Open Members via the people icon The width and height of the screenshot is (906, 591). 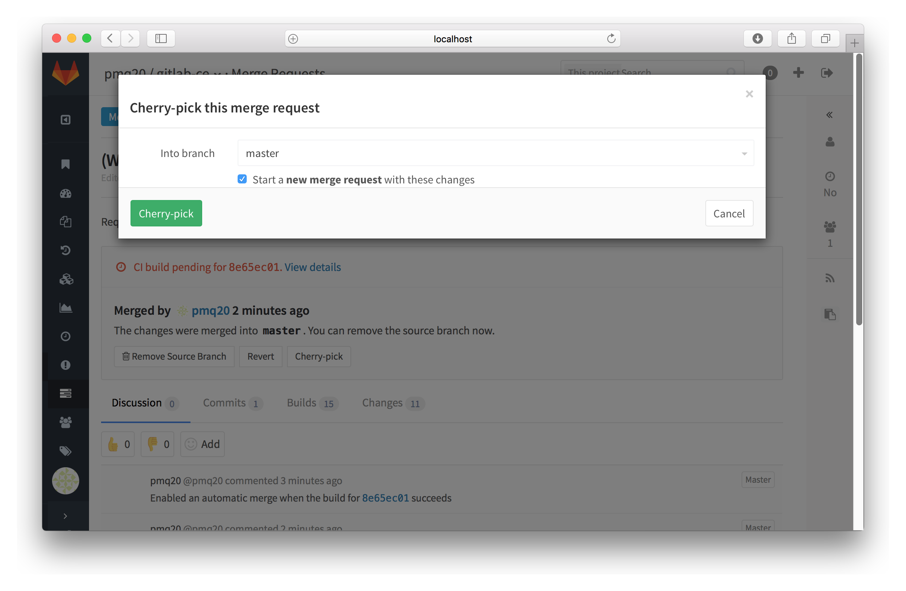click(x=66, y=422)
